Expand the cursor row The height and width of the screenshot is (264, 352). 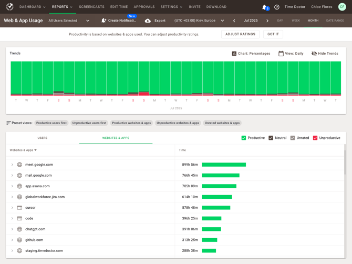point(12,208)
